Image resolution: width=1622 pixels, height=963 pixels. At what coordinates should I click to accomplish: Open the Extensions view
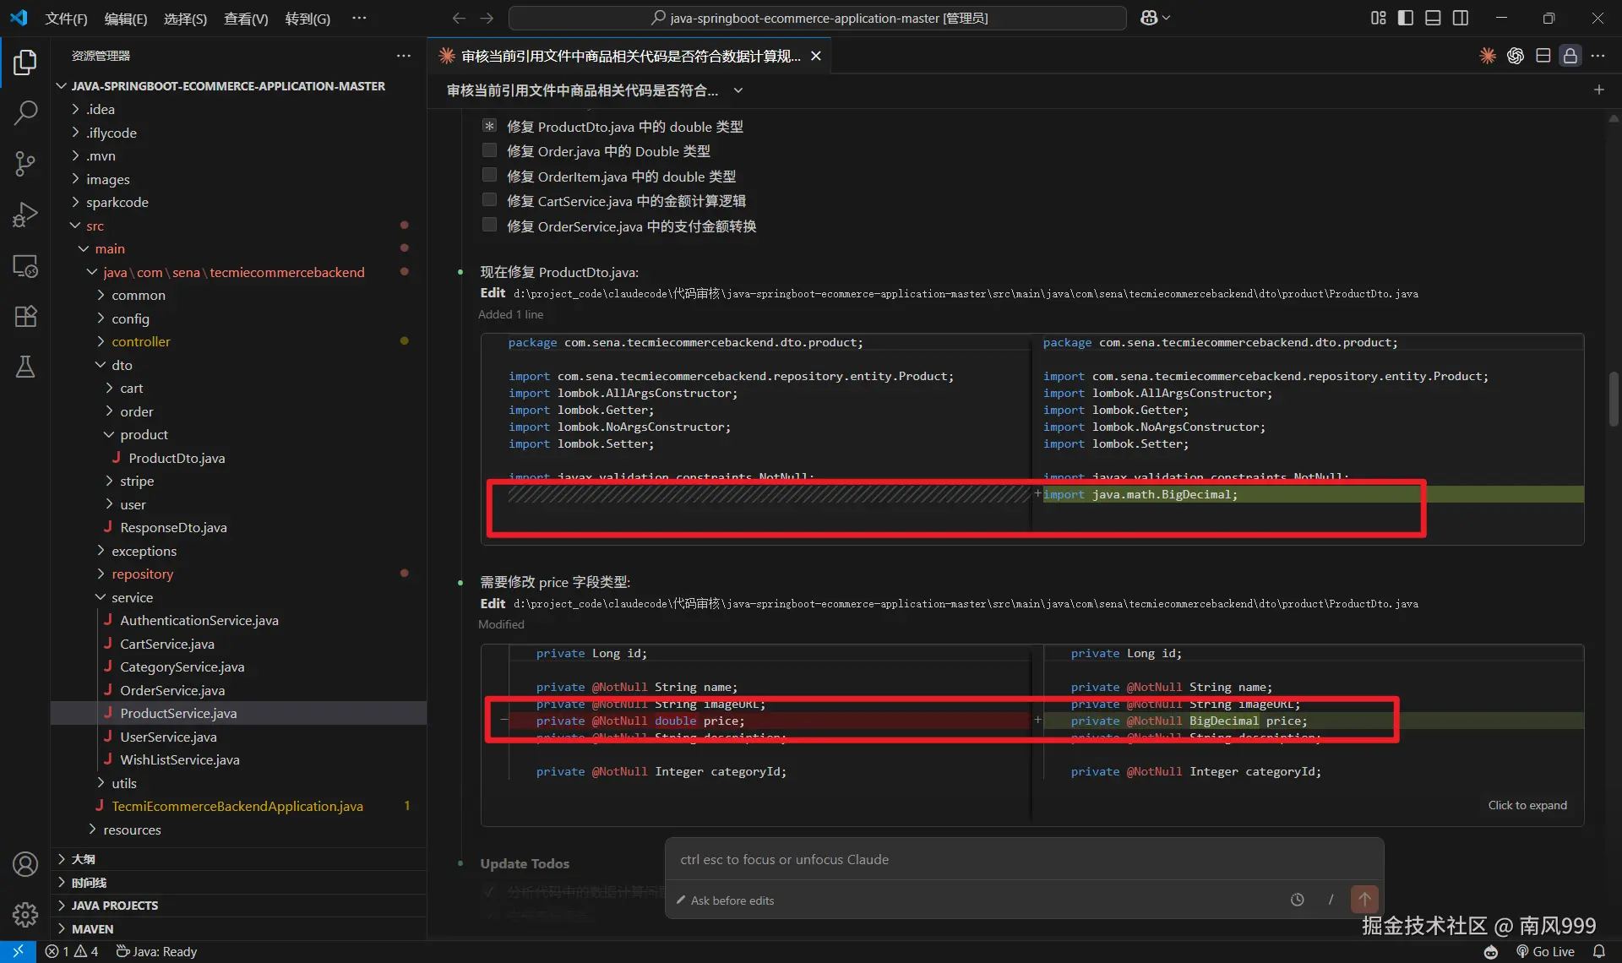(x=25, y=316)
